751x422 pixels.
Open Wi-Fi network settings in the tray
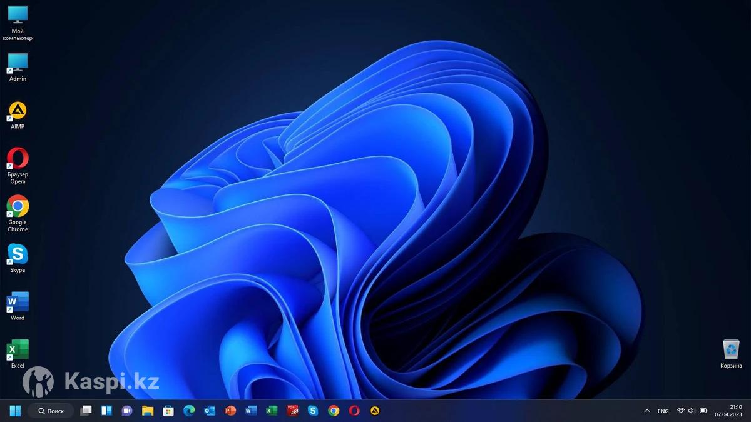pyautogui.click(x=681, y=411)
